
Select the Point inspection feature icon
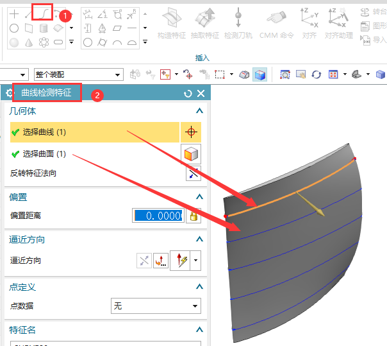pyautogui.click(x=14, y=14)
